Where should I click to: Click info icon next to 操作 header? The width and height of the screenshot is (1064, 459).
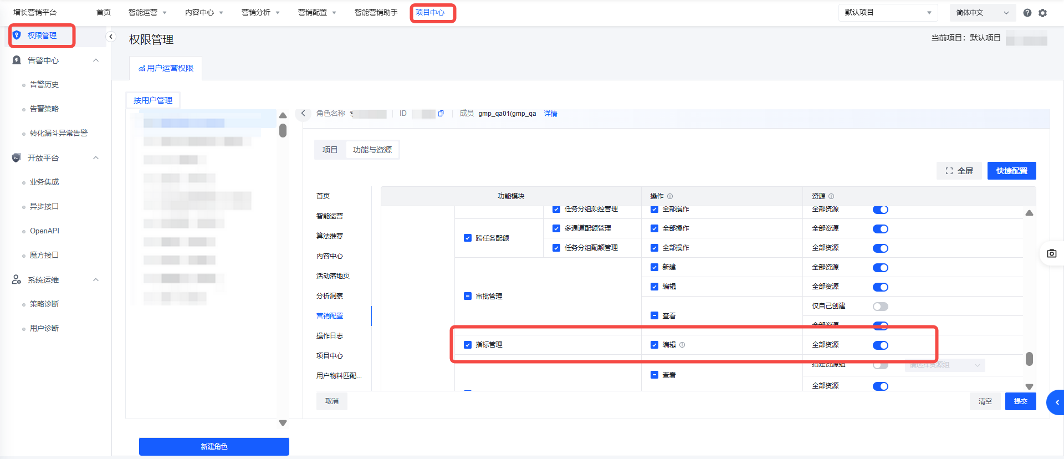pos(670,196)
